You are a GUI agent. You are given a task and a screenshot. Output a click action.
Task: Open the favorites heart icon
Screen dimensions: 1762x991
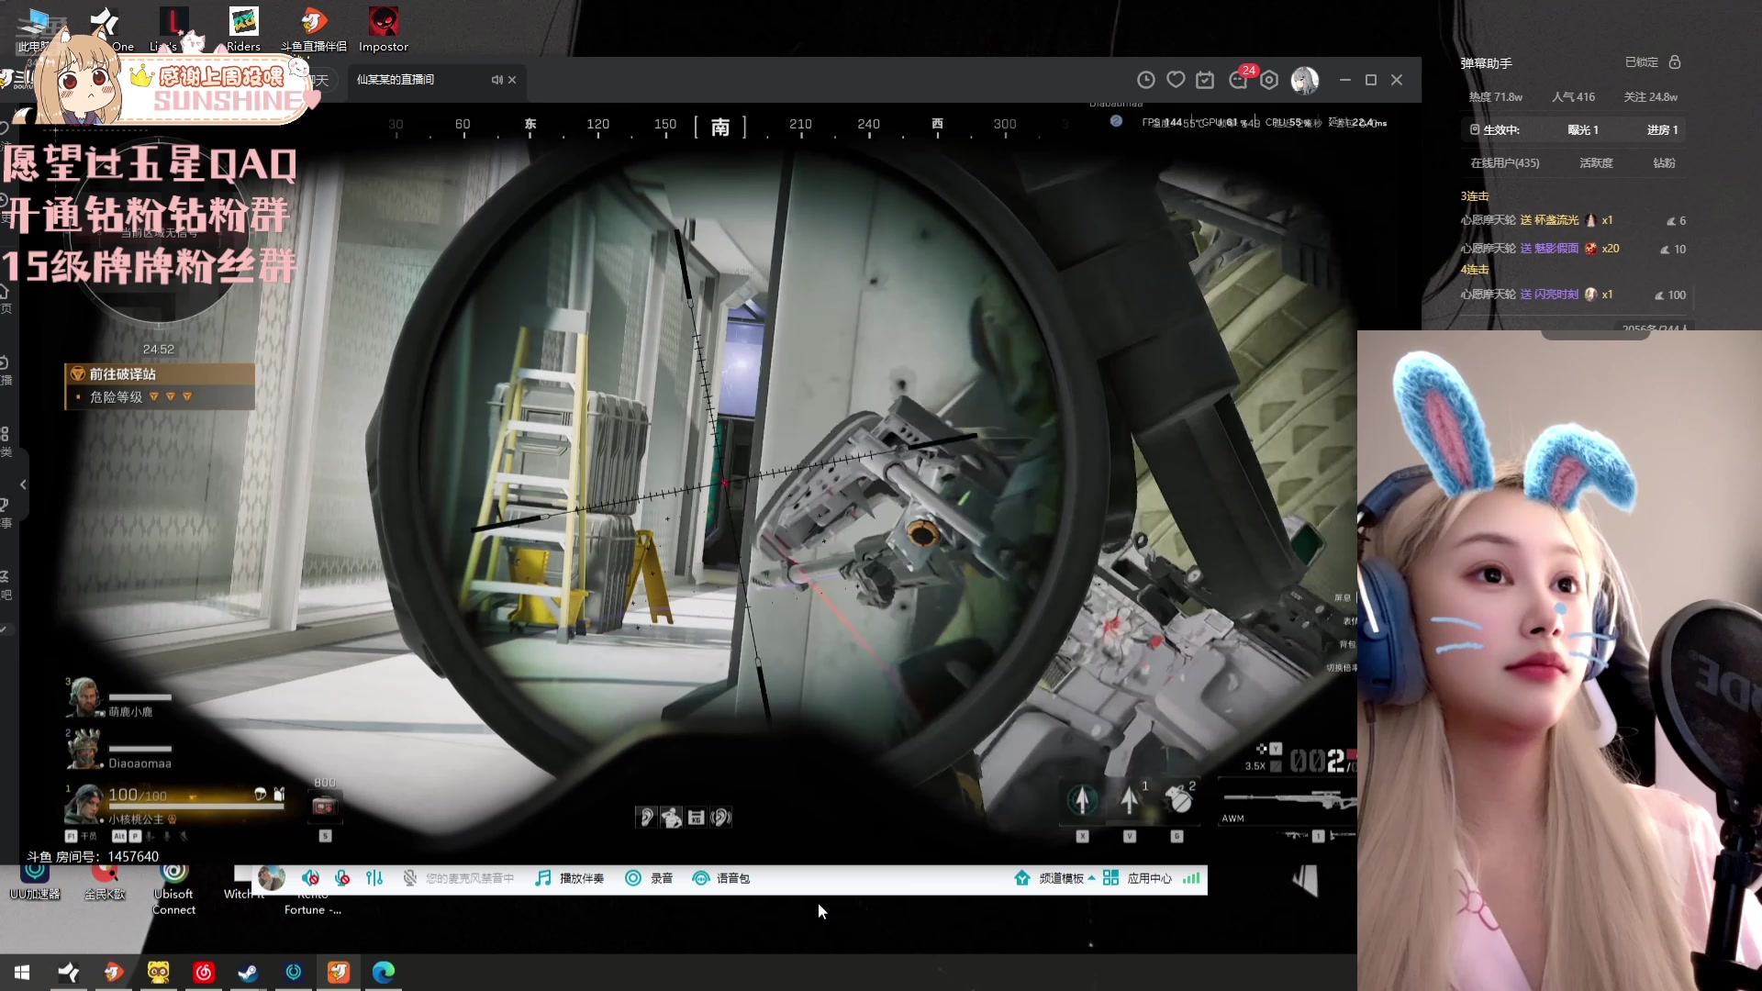tap(1176, 80)
